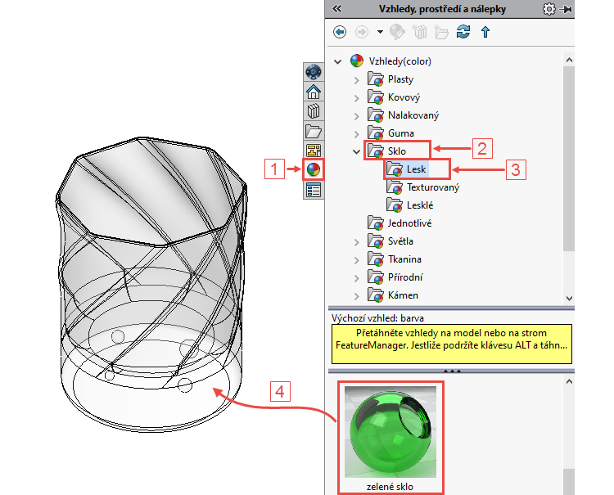Screen dimensions: 614x495
Task: Click the grayed forward arrow button
Action: tap(361, 32)
